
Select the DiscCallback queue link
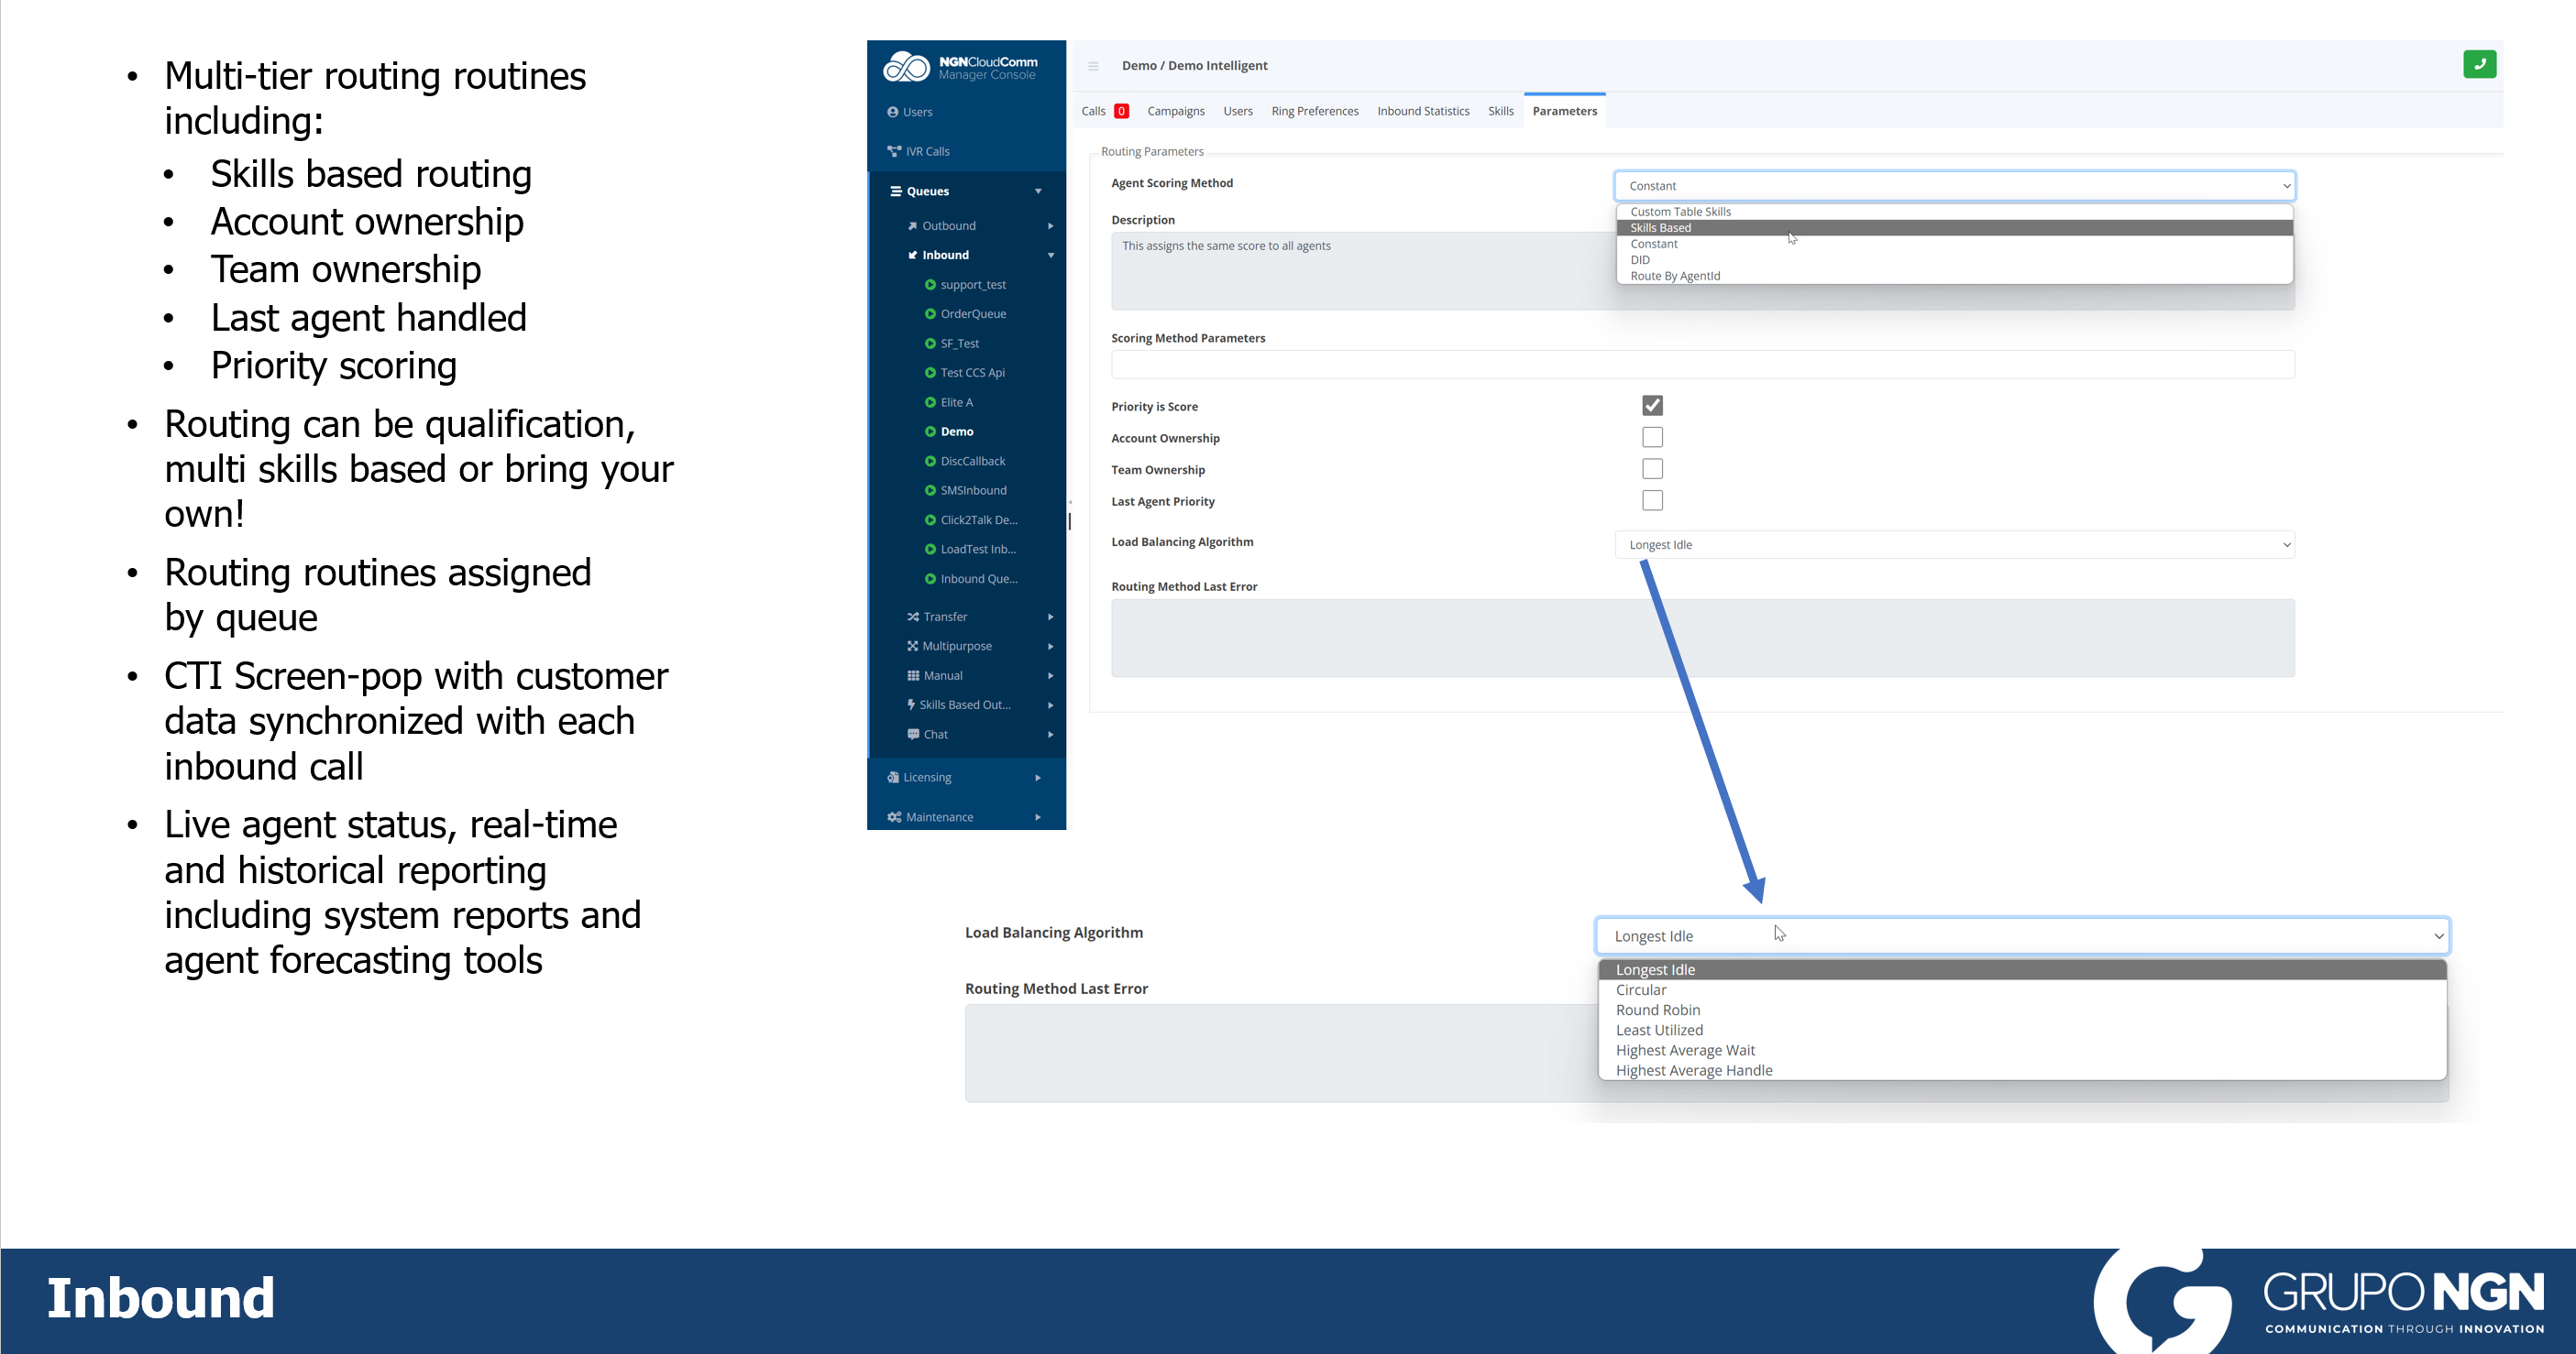point(972,461)
